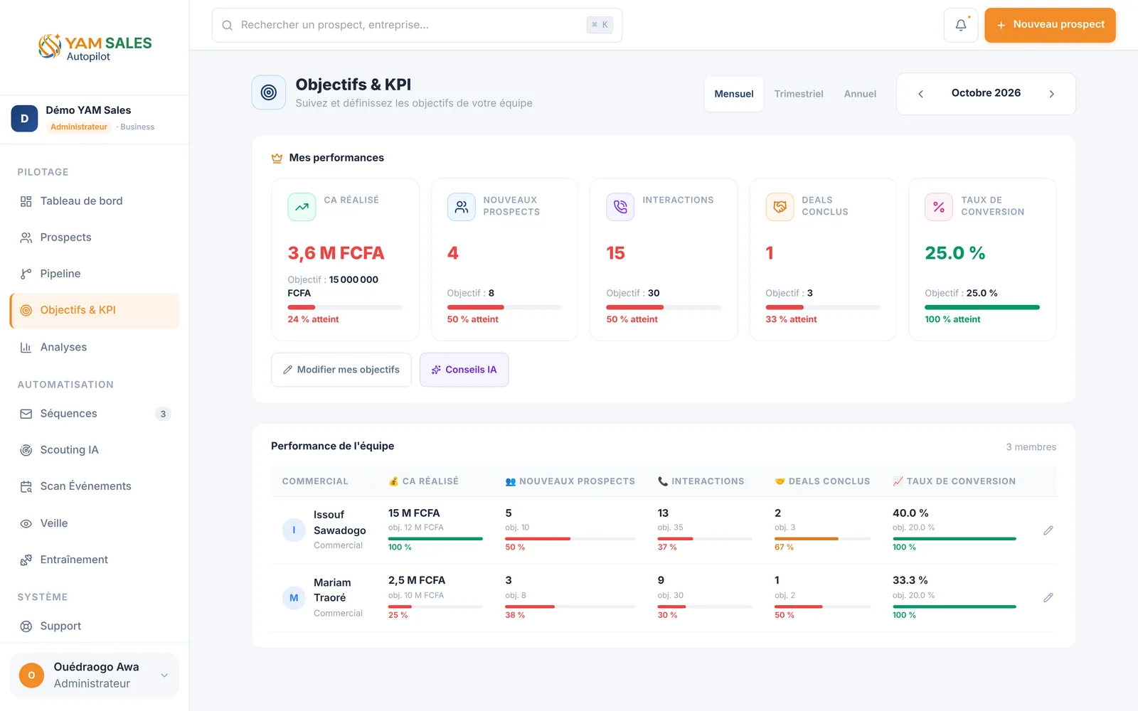The image size is (1138, 711).
Task: Click Mariam Traoré's avatar
Action: 294,598
